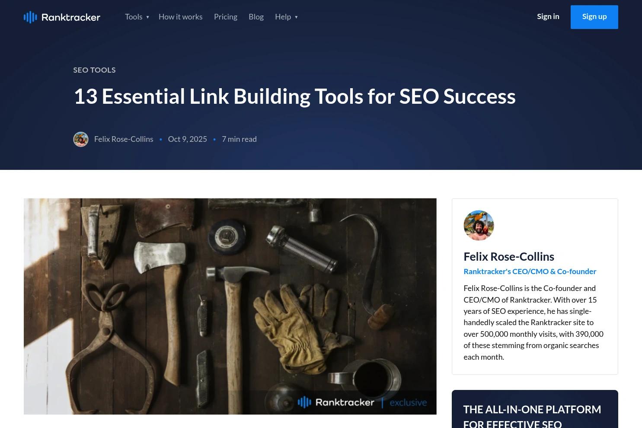Click the Sign in link
Screen dimensions: 642x428
click(x=548, y=16)
